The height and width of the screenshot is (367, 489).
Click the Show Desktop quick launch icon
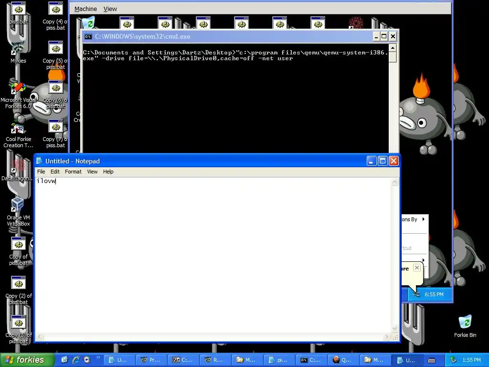click(x=64, y=360)
